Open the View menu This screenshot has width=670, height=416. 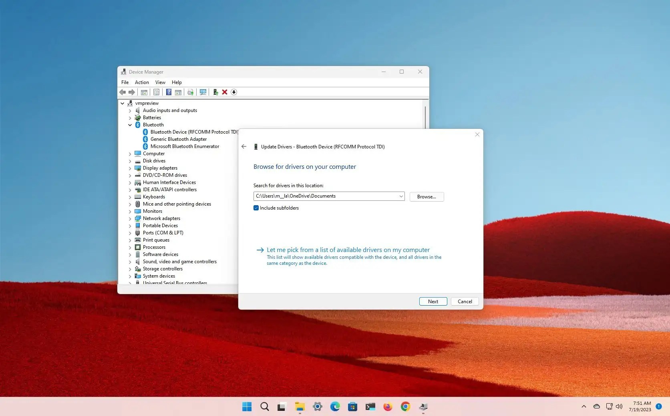pyautogui.click(x=160, y=82)
